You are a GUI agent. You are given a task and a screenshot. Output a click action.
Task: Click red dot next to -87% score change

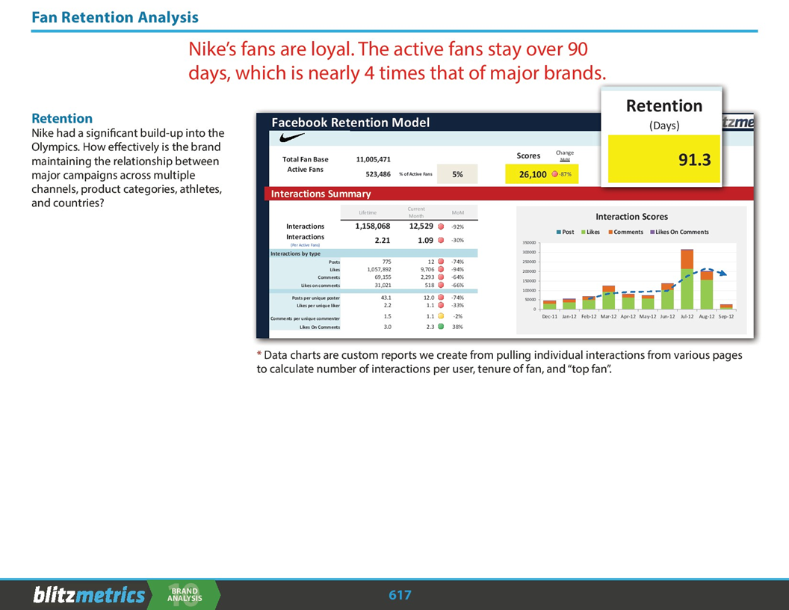pos(554,174)
